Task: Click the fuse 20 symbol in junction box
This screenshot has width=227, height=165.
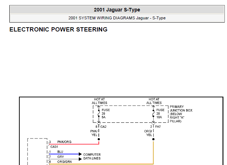Action: tap(153, 113)
